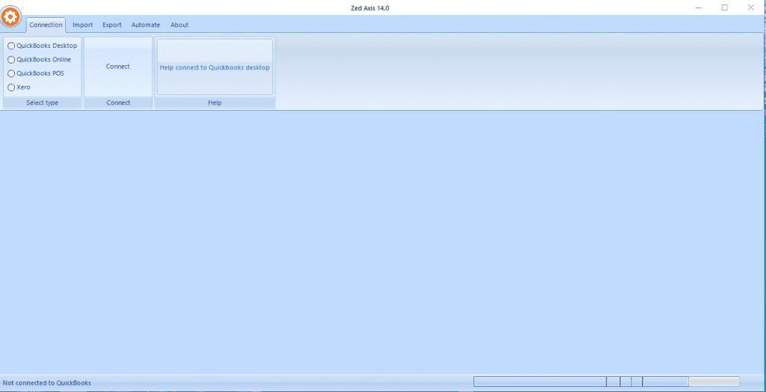The height and width of the screenshot is (392, 766).
Task: Open the Import tab
Action: (x=82, y=25)
